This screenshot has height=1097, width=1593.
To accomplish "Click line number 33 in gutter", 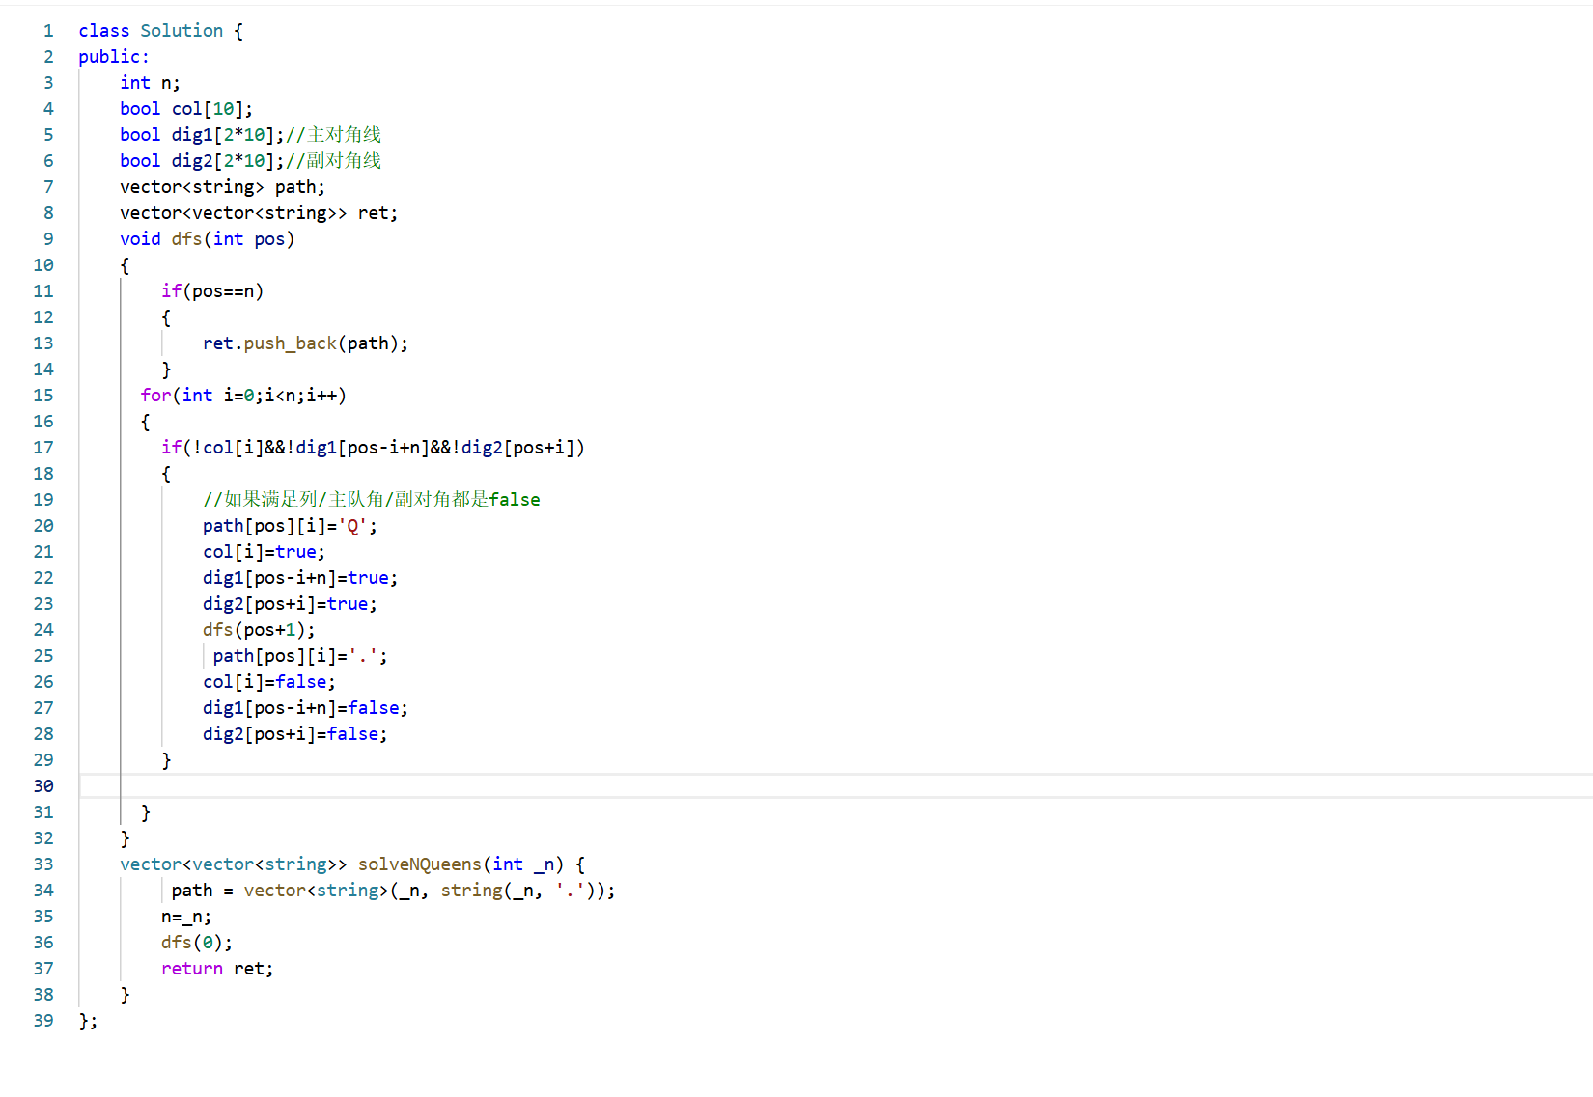I will 43,864.
